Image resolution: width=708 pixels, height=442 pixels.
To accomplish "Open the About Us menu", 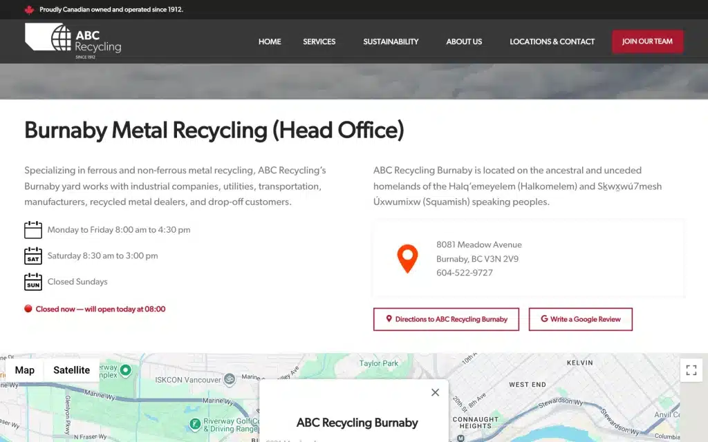I will tap(464, 41).
